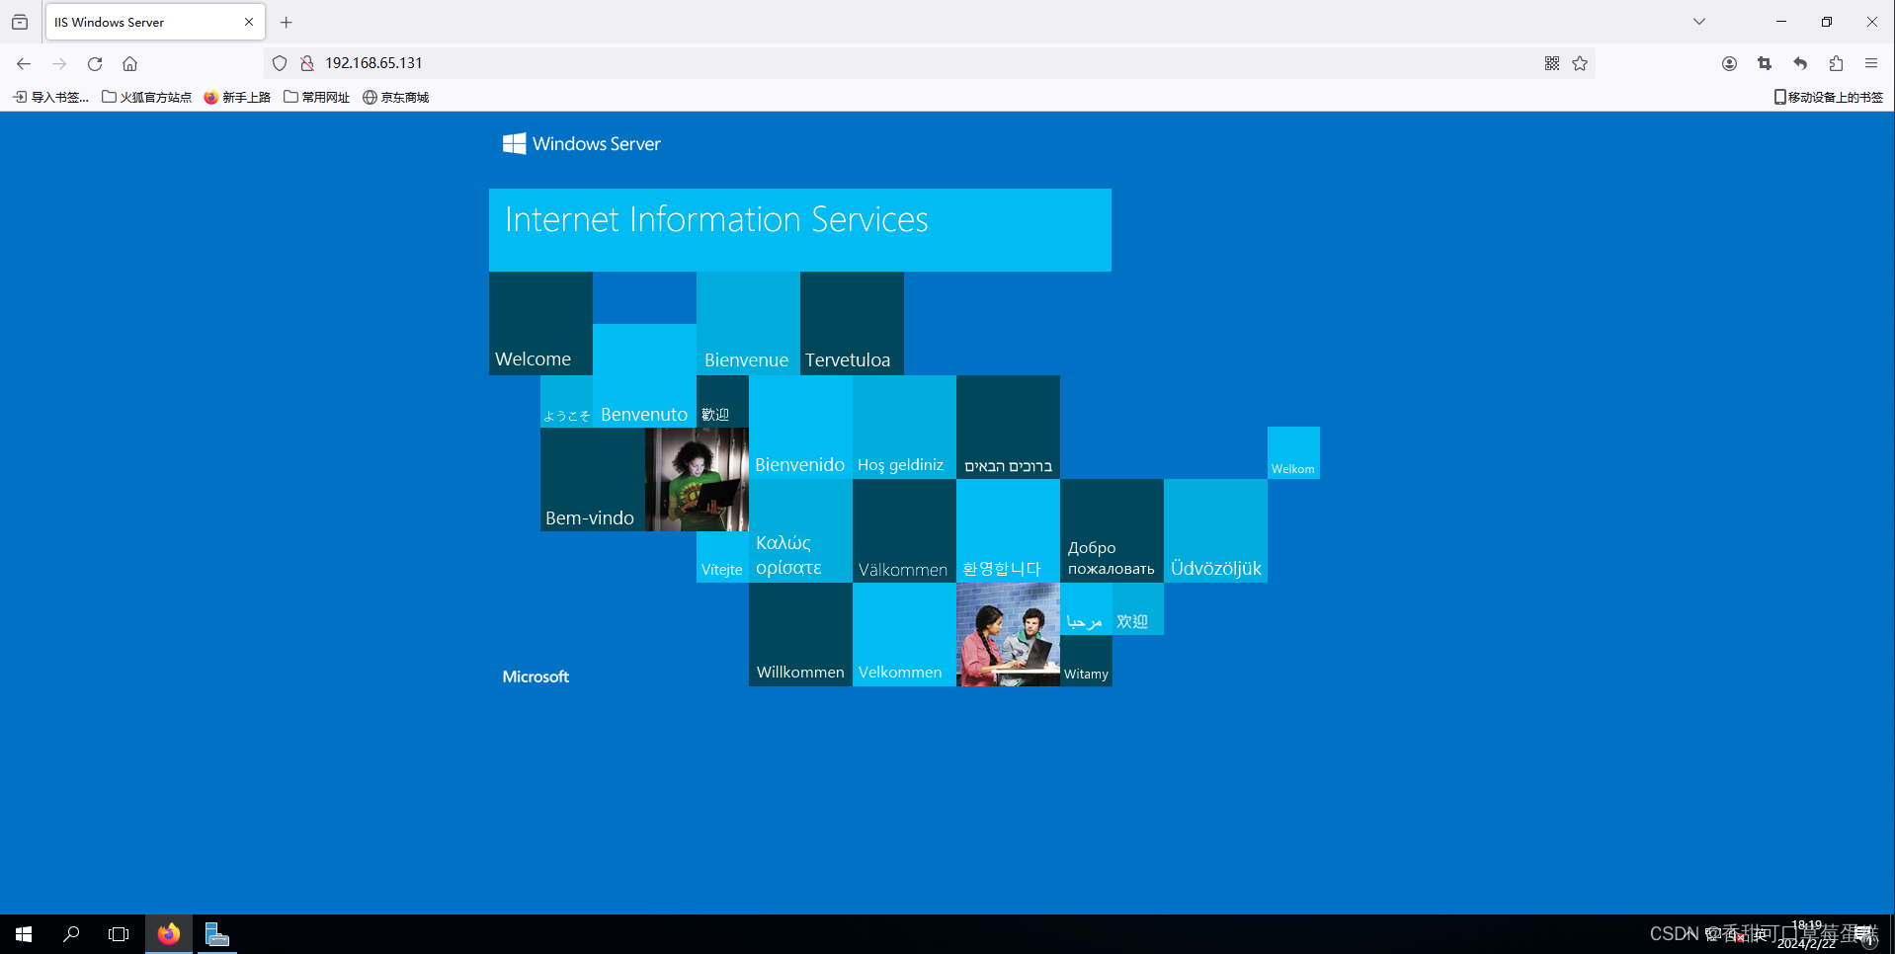This screenshot has height=954, width=1895.
Task: Click the Welkom tile
Action: click(x=1293, y=453)
